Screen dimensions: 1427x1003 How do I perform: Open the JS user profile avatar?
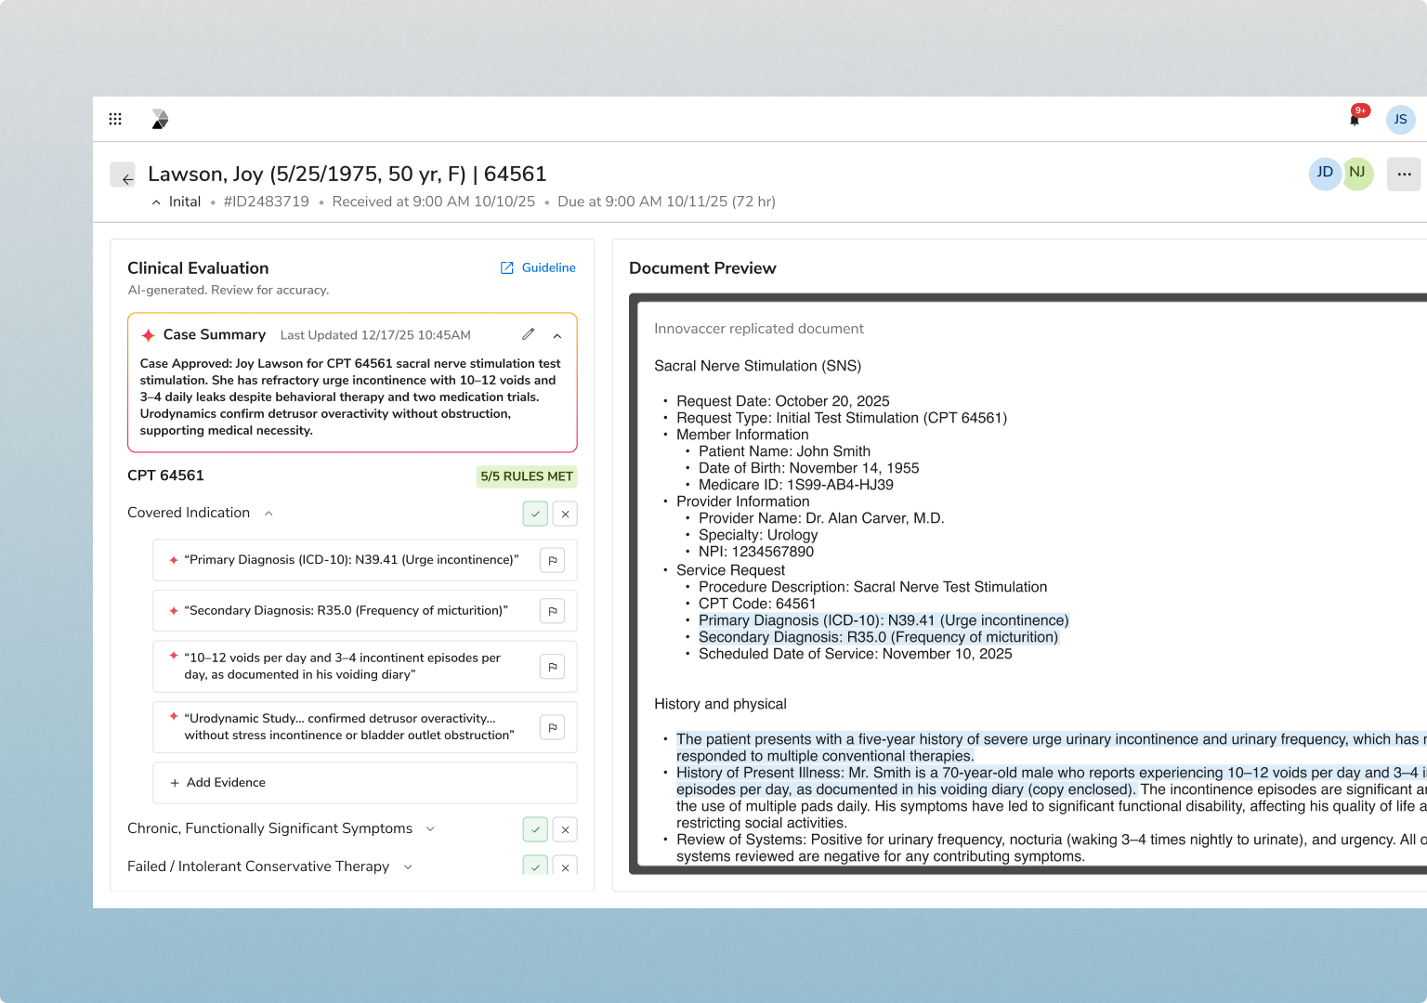(x=1400, y=119)
